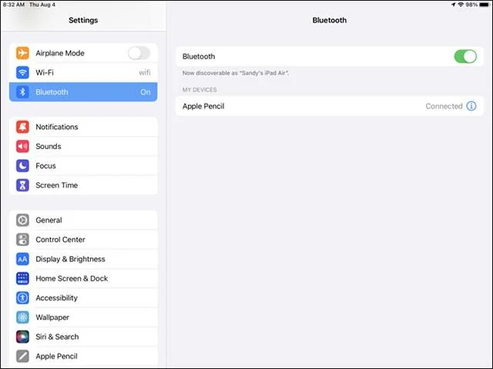The image size is (493, 369).
Task: Tap the General gear icon
Action: pos(22,221)
